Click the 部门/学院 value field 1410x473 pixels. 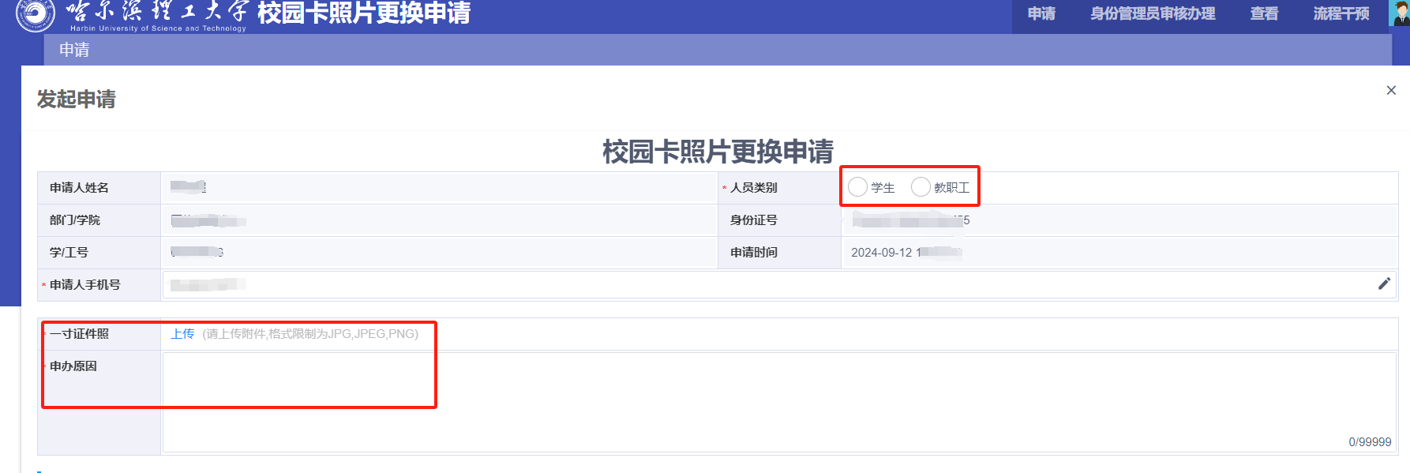[x=438, y=220]
